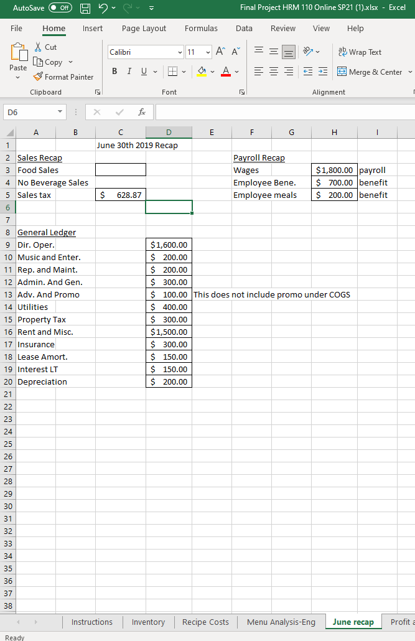Open the Review ribbon tab
Image resolution: width=415 pixels, height=641 pixels.
283,28
